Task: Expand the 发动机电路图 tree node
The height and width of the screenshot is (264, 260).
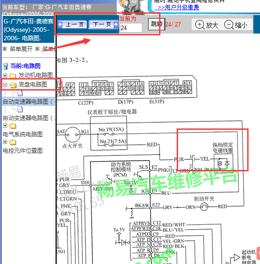Action: tap(5, 75)
